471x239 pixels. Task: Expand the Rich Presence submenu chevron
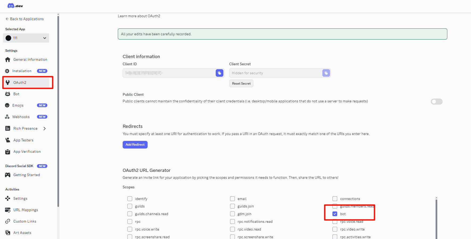click(x=45, y=128)
